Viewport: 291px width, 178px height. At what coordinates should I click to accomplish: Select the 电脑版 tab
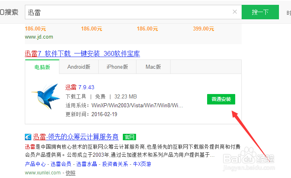pyautogui.click(x=42, y=67)
